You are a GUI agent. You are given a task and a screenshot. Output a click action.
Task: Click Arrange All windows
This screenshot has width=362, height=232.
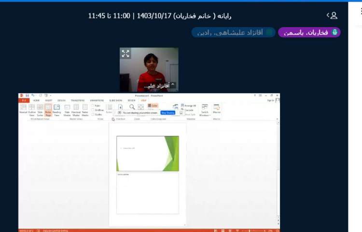coord(189,105)
